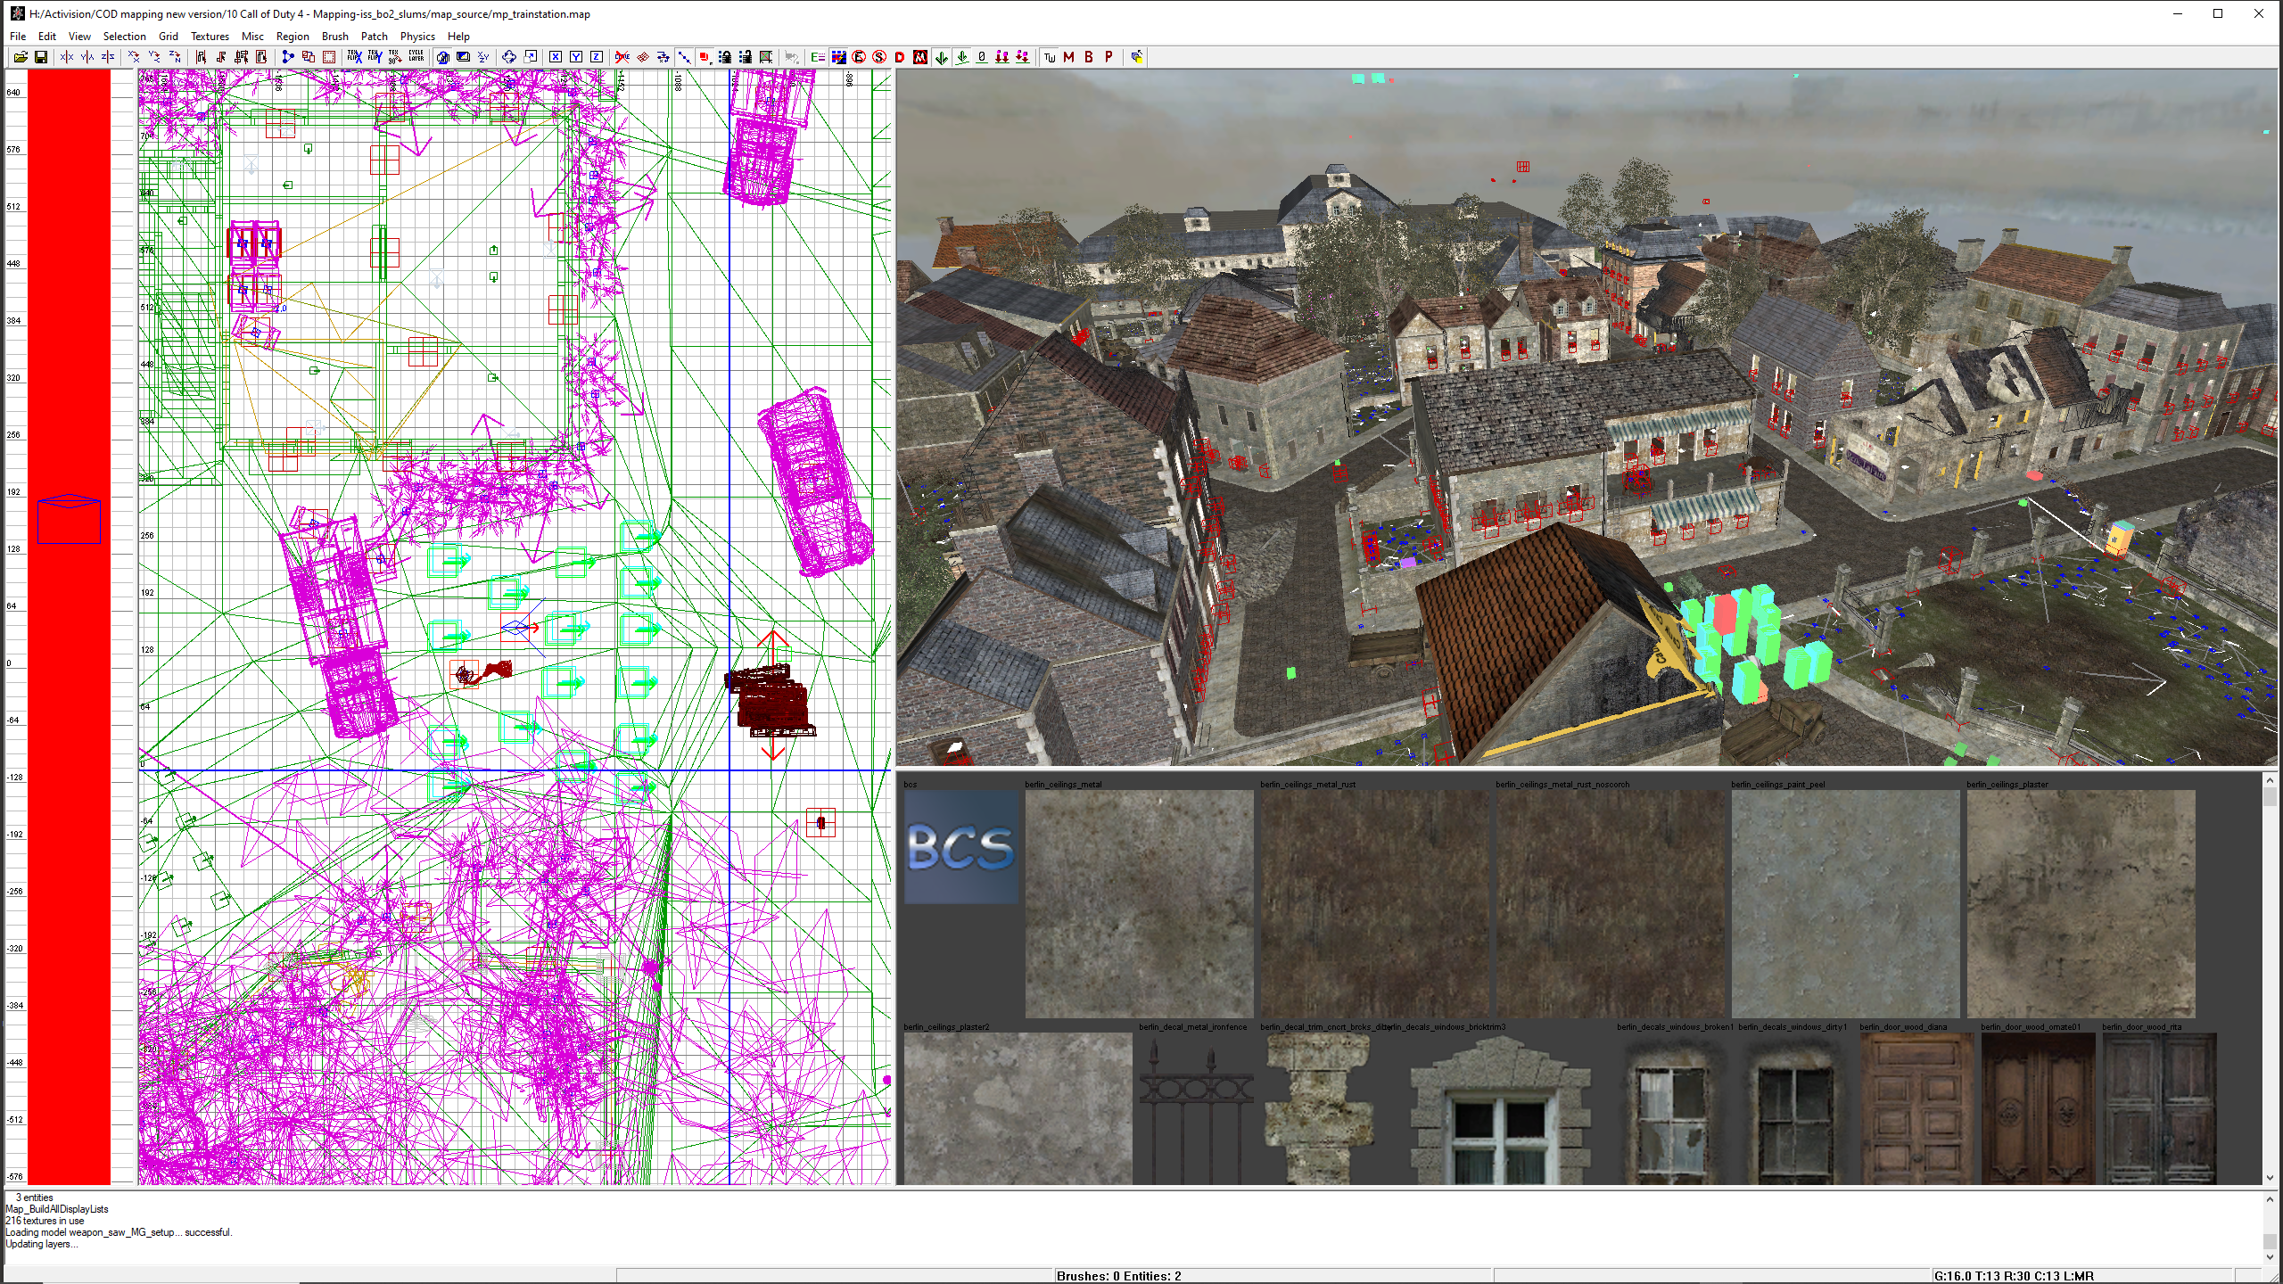Toggle the blue diagonal dotted line tool
Image resolution: width=2283 pixels, height=1284 pixels.
pos(684,57)
